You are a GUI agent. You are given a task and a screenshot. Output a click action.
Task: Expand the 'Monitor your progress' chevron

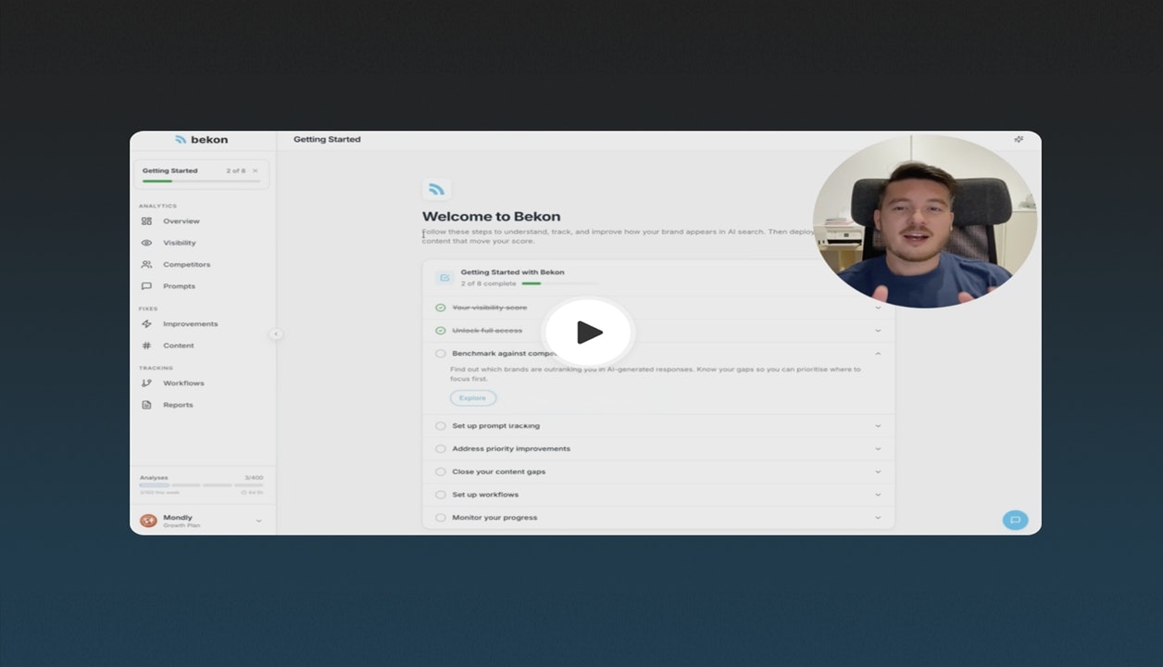pyautogui.click(x=878, y=518)
